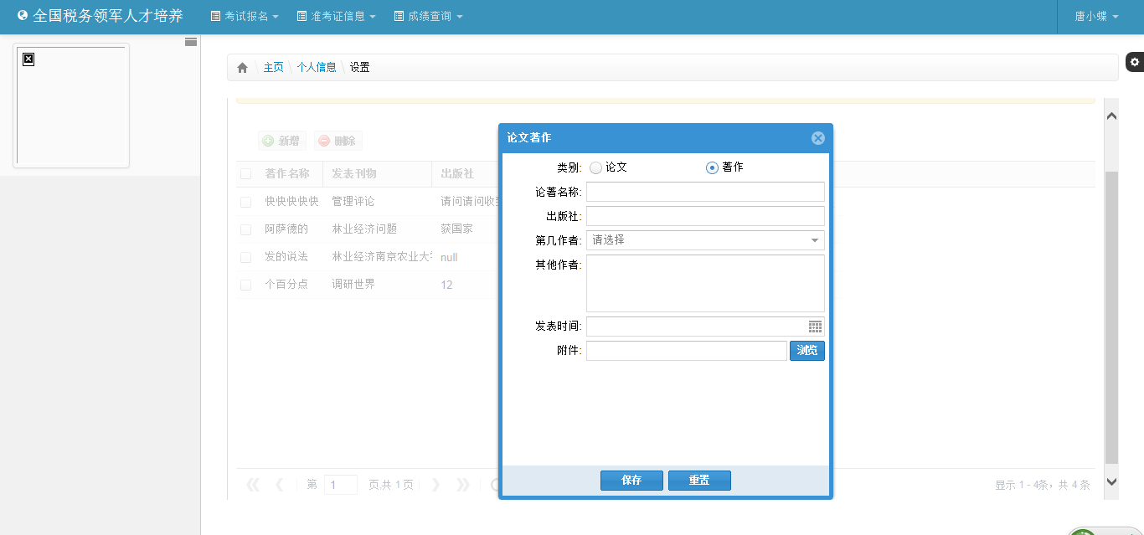Tick the checkbox for row 快快快快快
This screenshot has height=535, width=1144.
click(x=245, y=202)
